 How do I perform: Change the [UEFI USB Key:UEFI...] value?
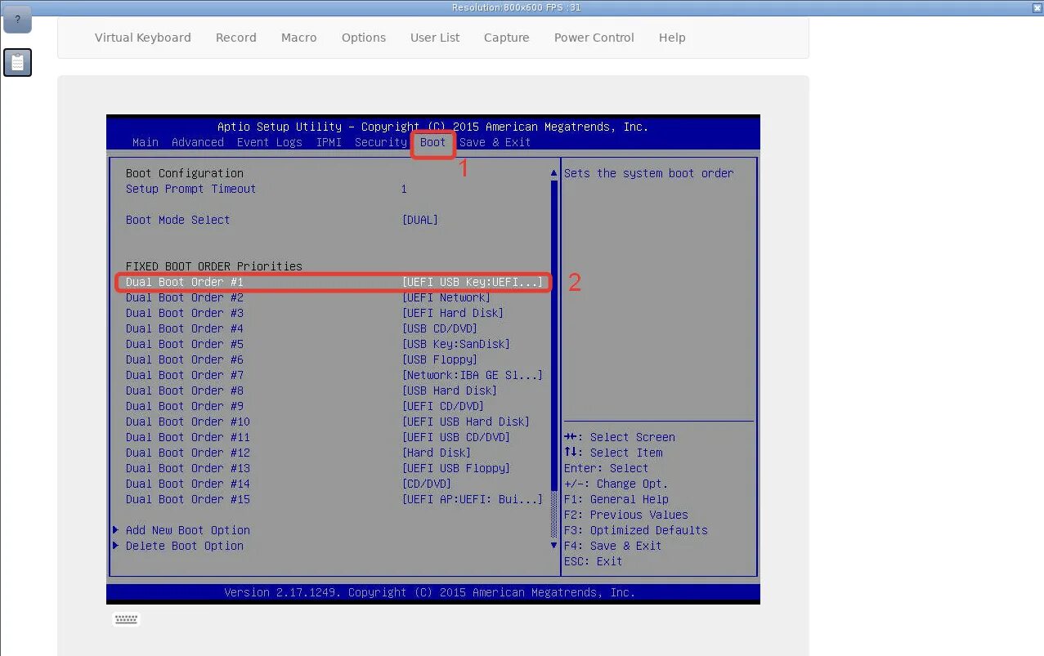tap(473, 282)
